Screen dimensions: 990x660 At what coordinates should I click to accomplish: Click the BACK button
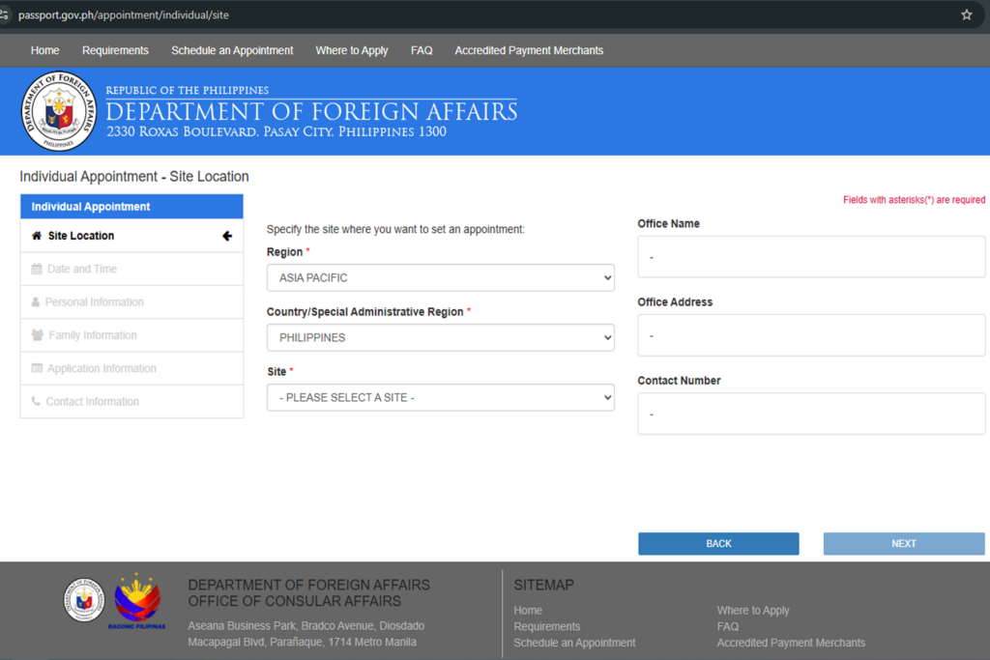pyautogui.click(x=718, y=543)
